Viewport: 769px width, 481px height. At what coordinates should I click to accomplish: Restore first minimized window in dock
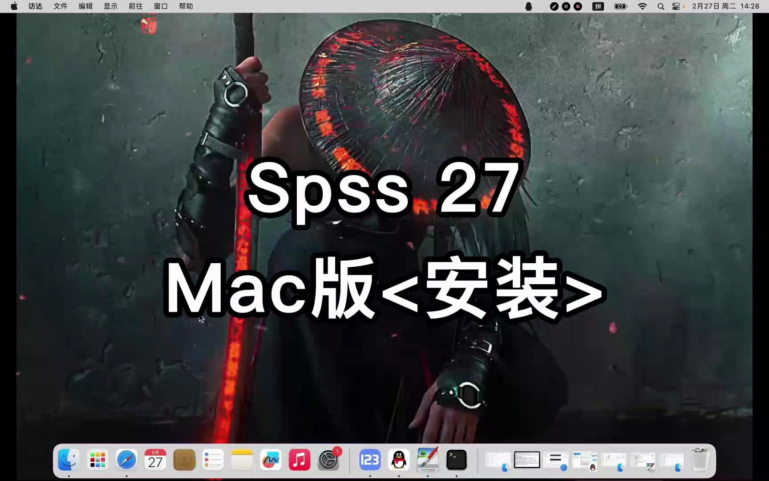498,461
